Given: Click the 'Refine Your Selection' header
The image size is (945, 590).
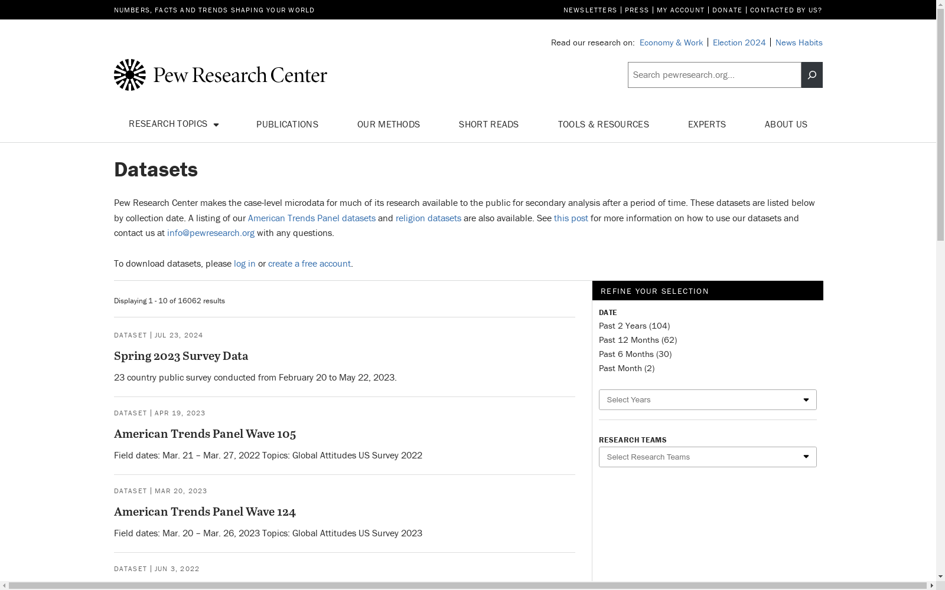Looking at the screenshot, I should click(x=708, y=291).
